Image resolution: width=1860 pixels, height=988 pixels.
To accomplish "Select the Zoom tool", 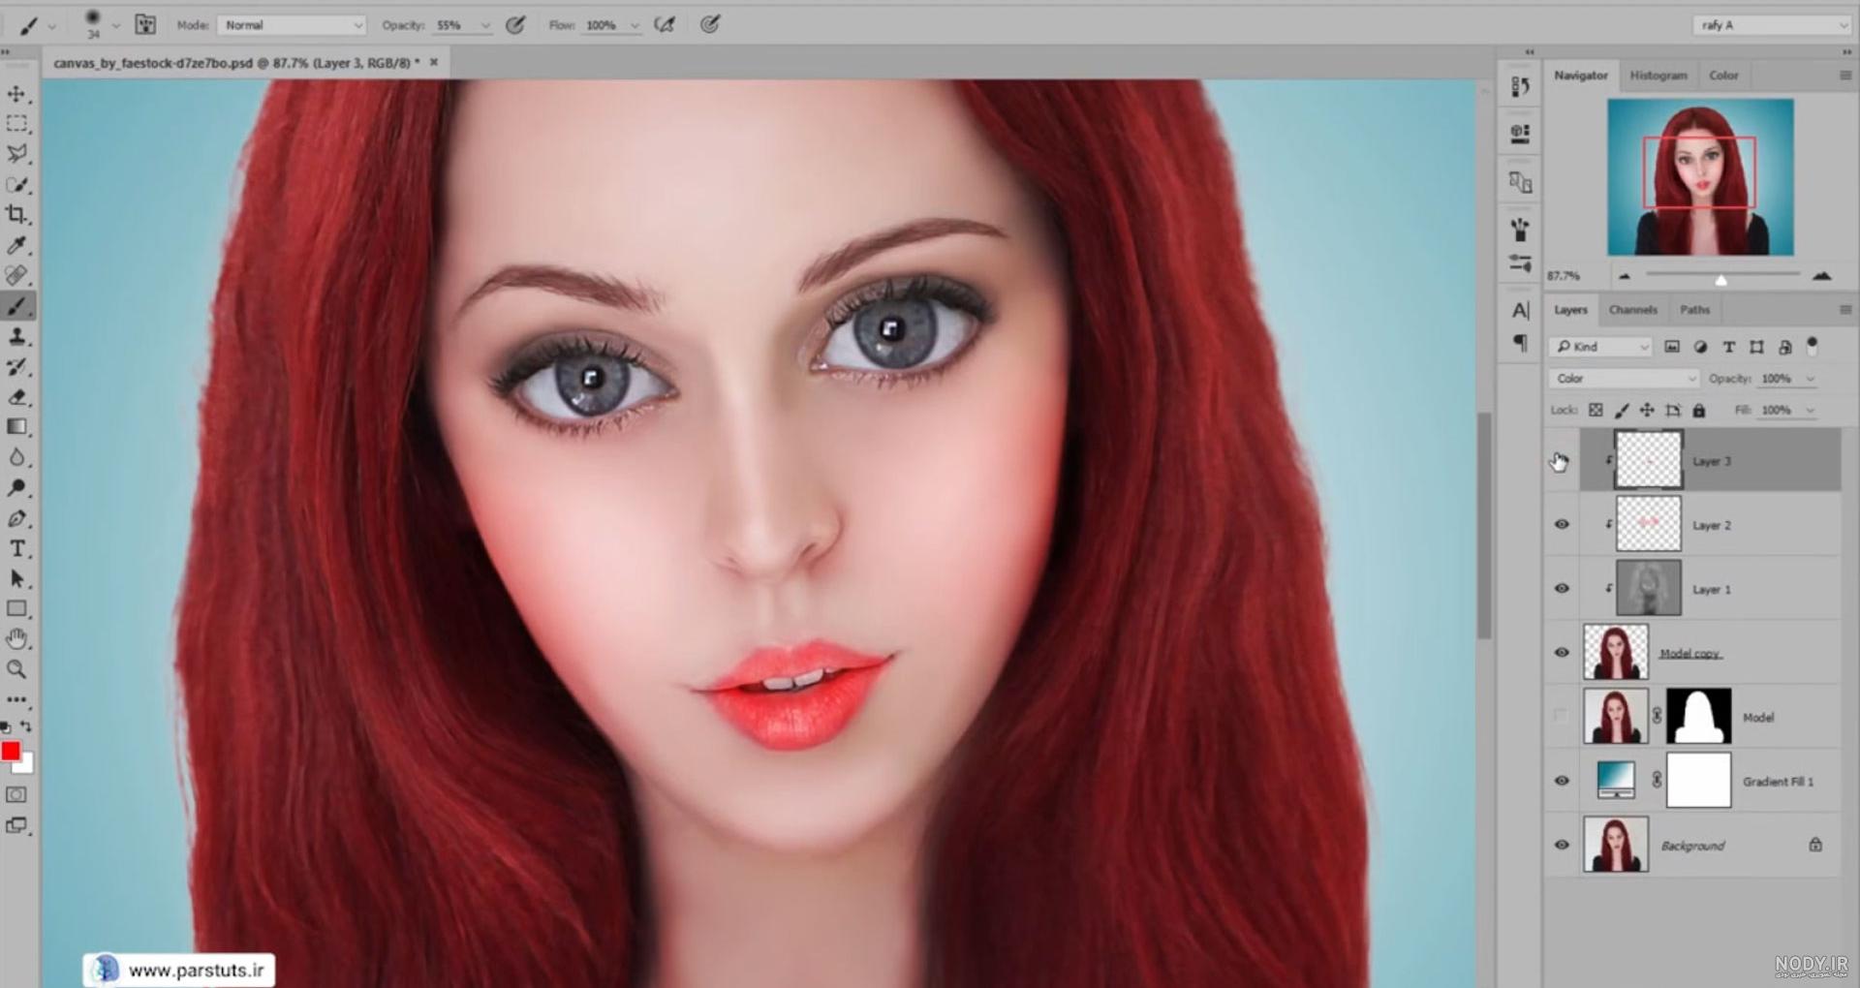I will coord(16,669).
